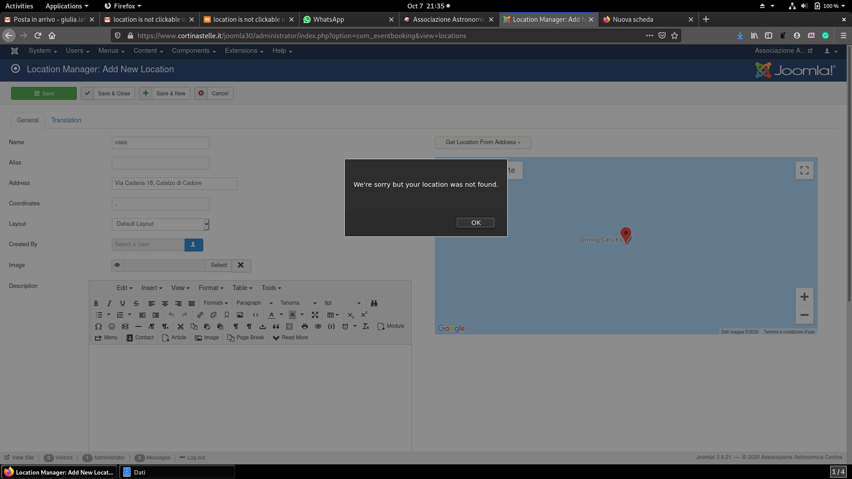Click the insert/edit link icon
Image resolution: width=852 pixels, height=479 pixels.
click(200, 315)
